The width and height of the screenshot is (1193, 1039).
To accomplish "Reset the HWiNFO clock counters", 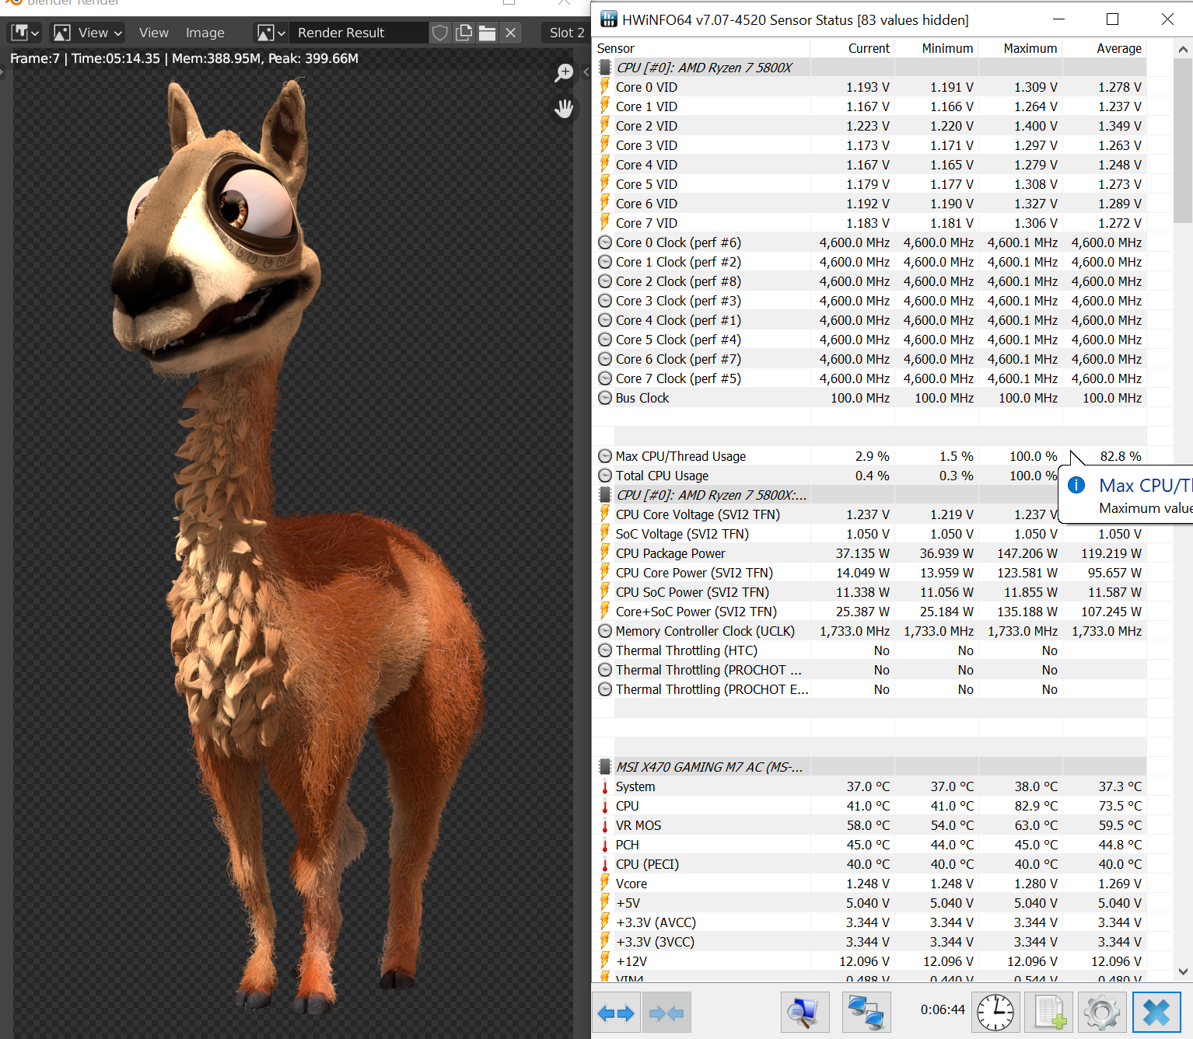I will coord(995,1013).
